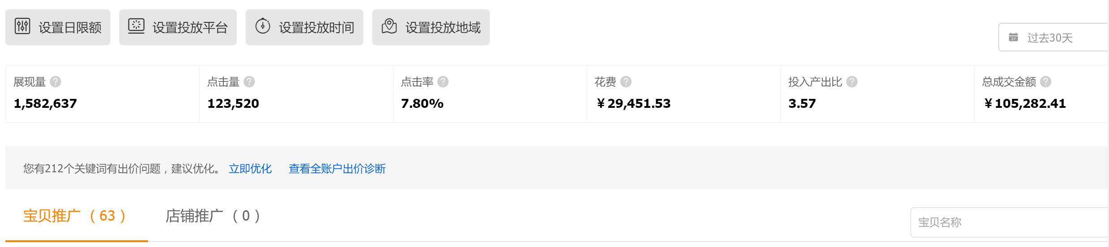Open the 过去30天 date range dropdown

point(1054,37)
